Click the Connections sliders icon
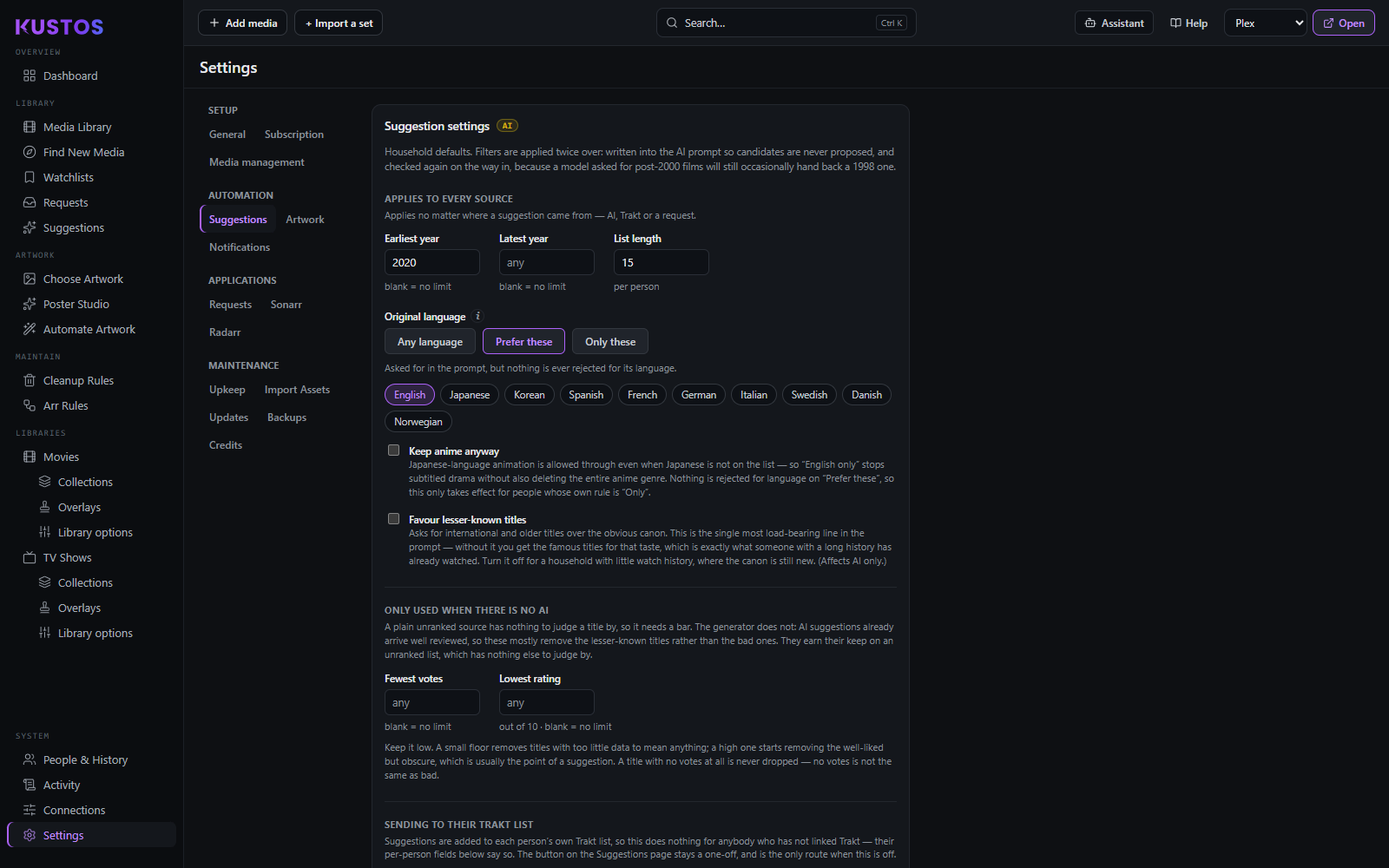 (30, 810)
